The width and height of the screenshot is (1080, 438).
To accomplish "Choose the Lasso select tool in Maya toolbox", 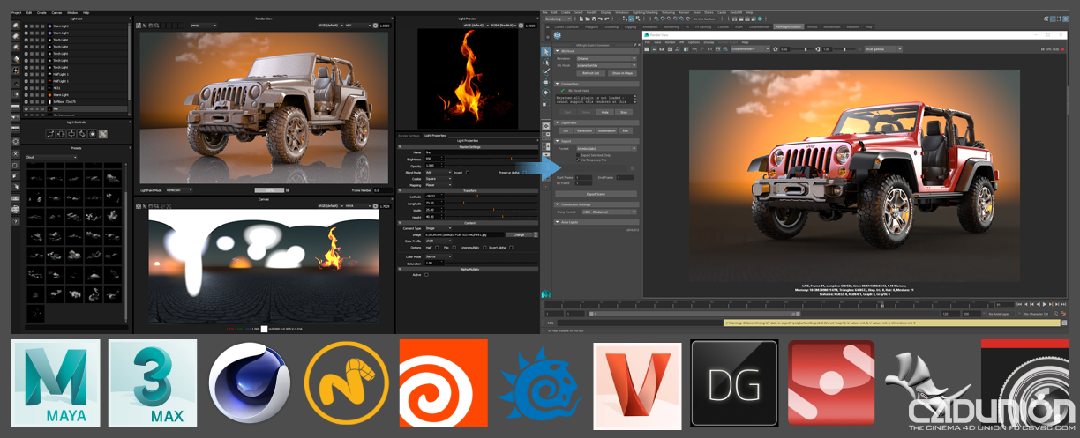I will [x=546, y=62].
